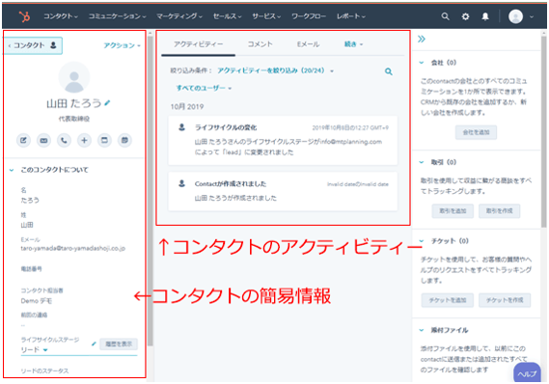
Task: Click 会社を追加 button
Action: pos(476,132)
